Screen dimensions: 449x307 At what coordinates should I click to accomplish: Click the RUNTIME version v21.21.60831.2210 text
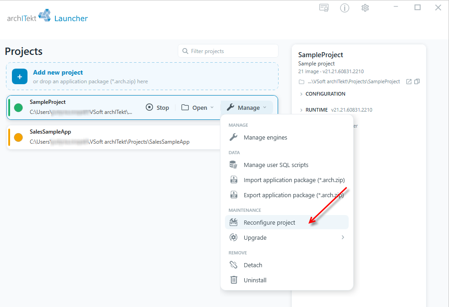[x=352, y=110]
